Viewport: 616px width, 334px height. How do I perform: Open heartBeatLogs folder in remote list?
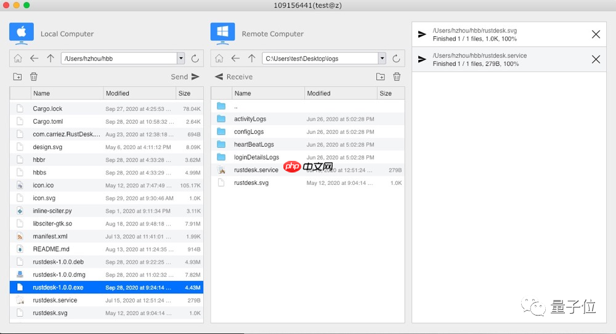click(307, 144)
